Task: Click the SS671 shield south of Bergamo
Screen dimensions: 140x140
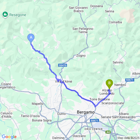Action: click(94, 121)
